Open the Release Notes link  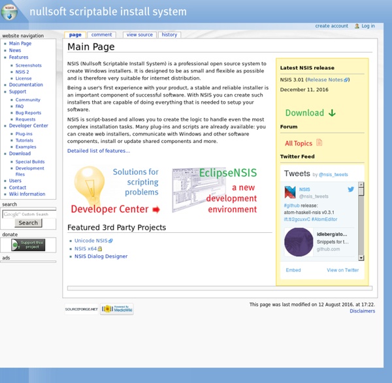coord(325,80)
